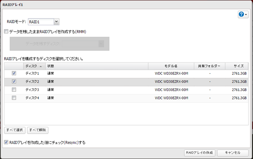Open the help menu icon

(243, 14)
